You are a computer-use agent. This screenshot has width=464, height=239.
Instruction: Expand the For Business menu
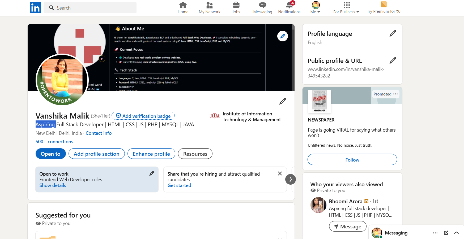[x=346, y=8]
